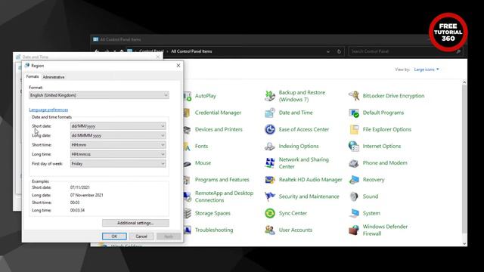Open the System icon
Image resolution: width=484 pixels, height=272 pixels.
[354, 213]
